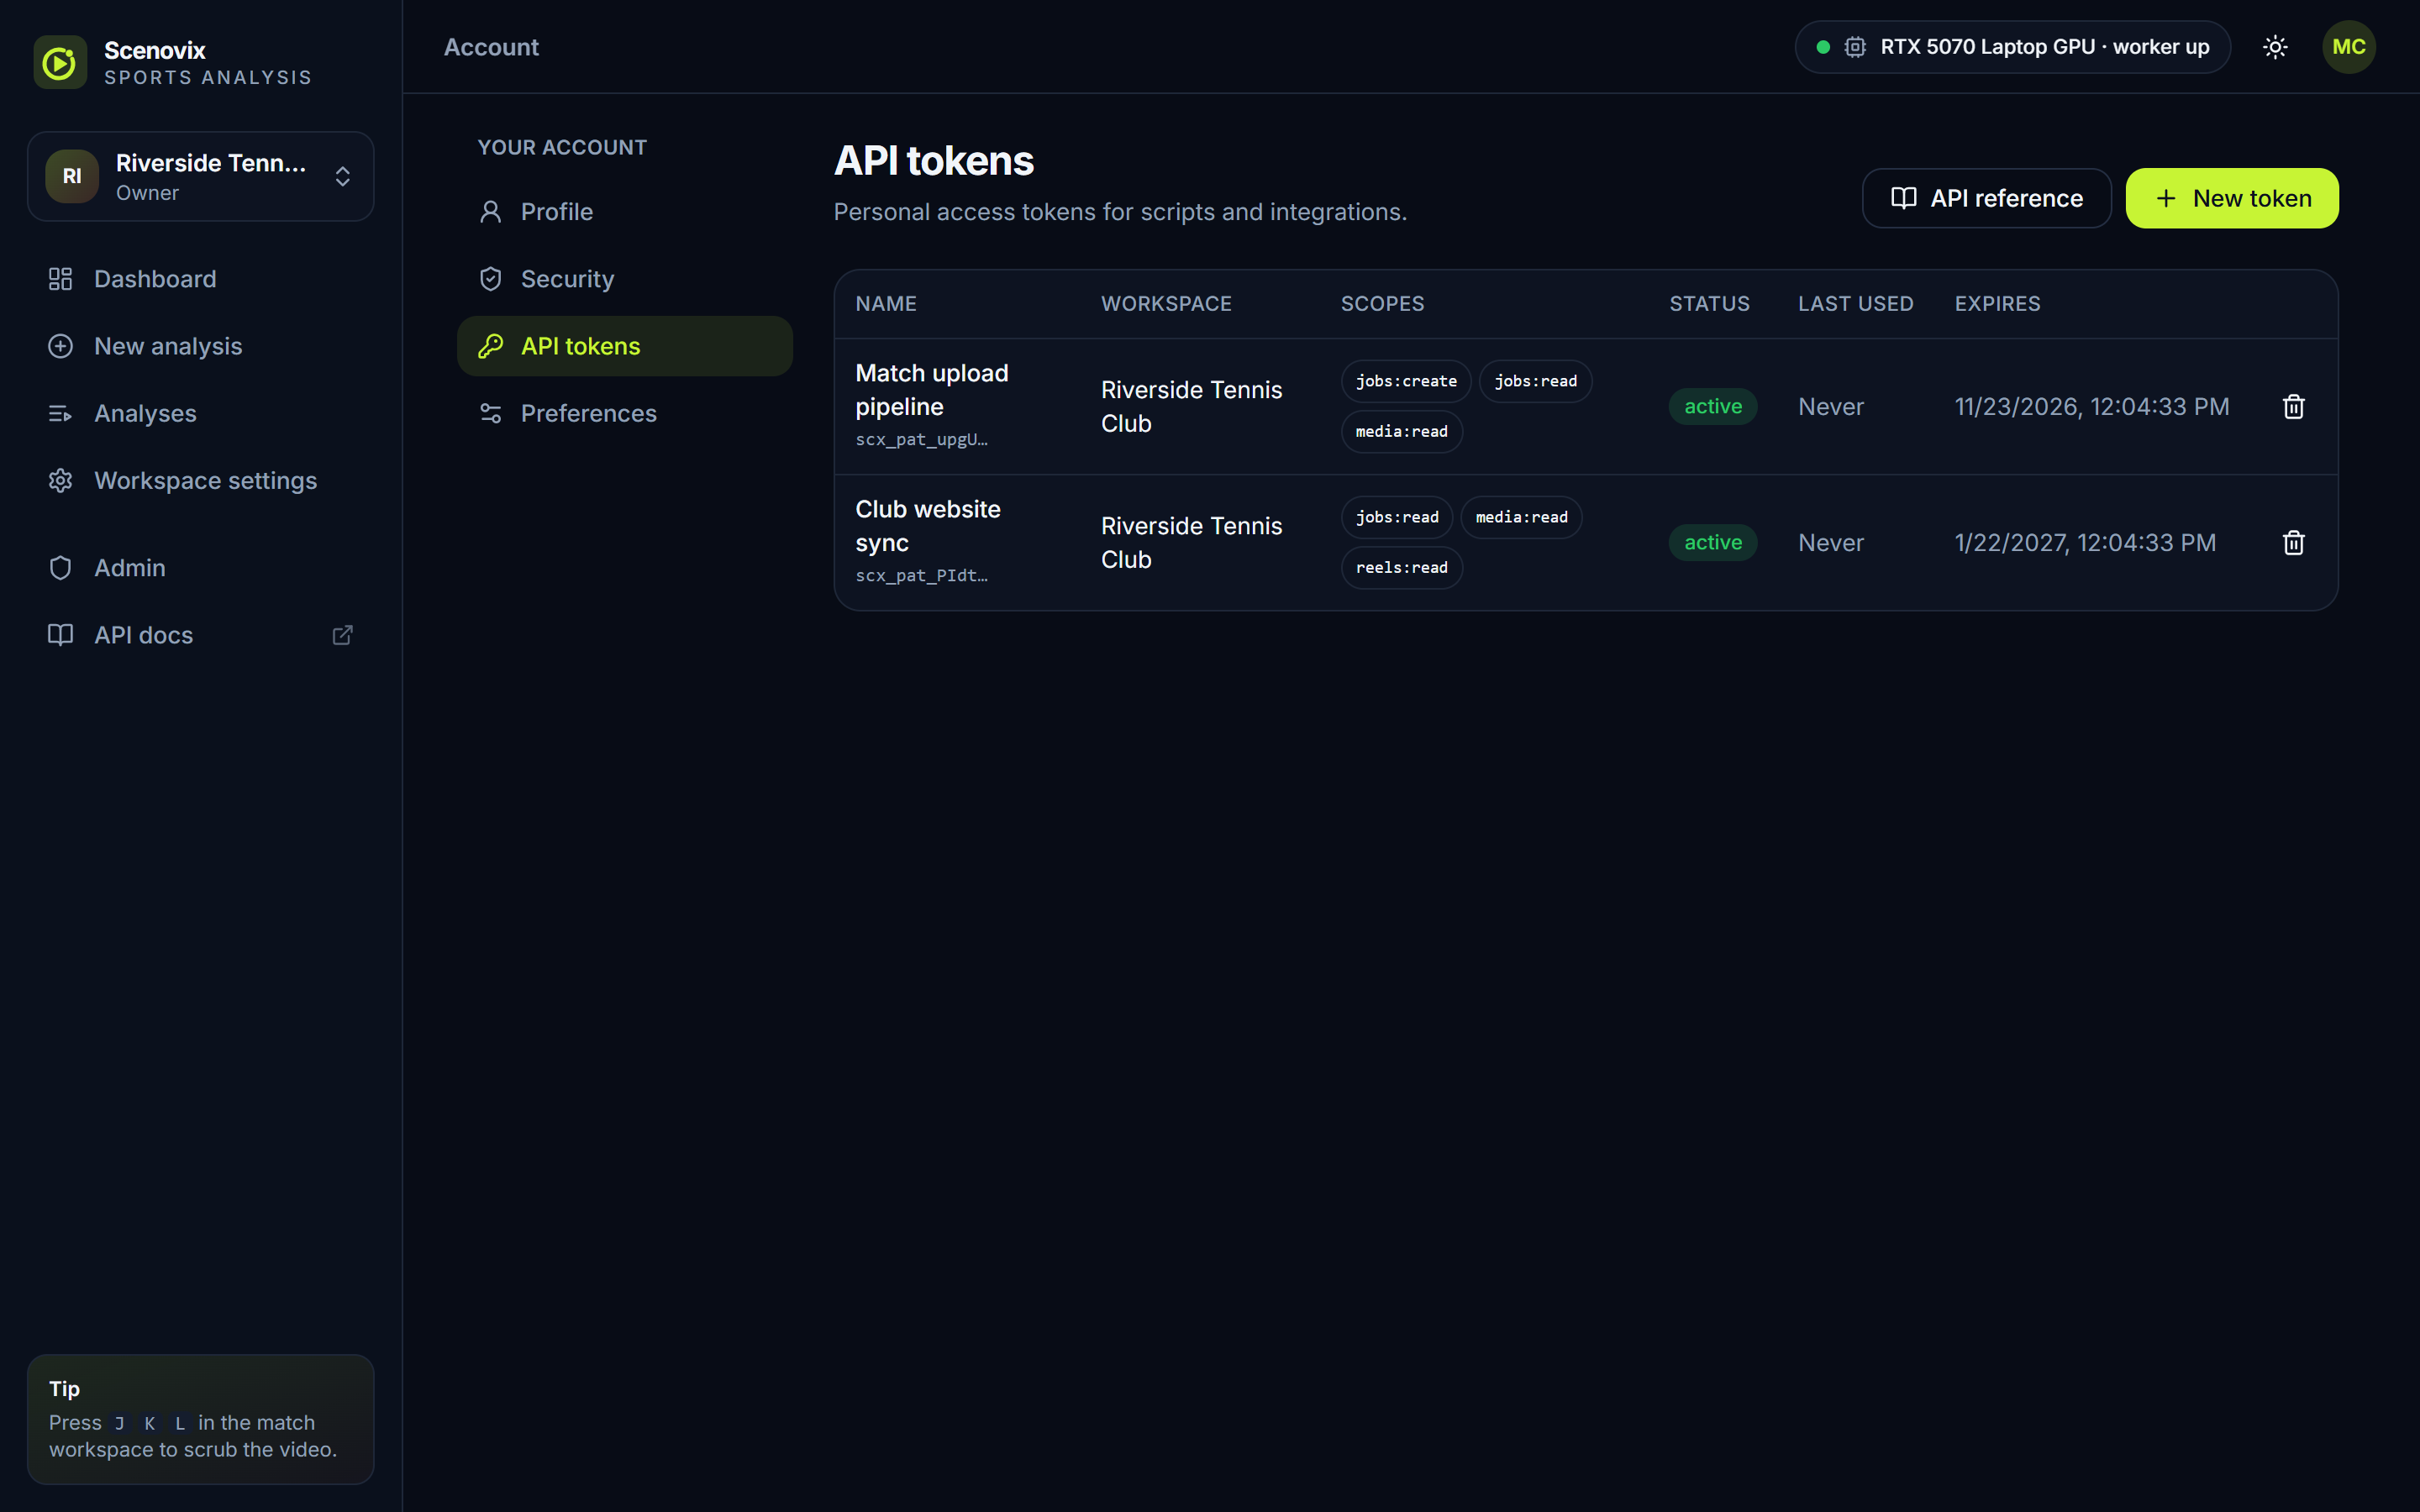Click the external-link icon beside API docs
The image size is (2420, 1512).
click(x=342, y=635)
